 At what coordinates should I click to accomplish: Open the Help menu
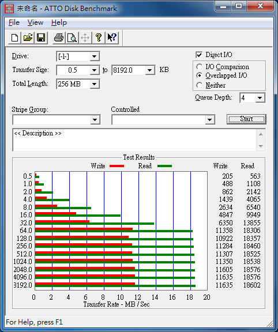coord(59,22)
